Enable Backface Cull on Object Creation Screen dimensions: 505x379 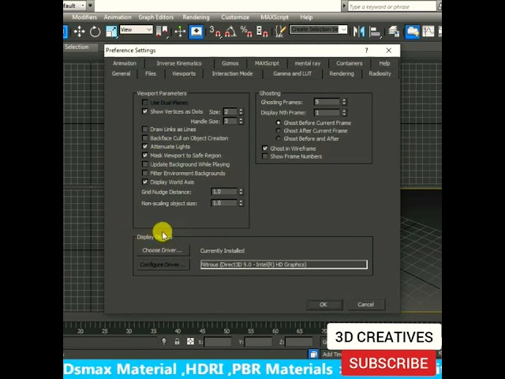pos(145,138)
